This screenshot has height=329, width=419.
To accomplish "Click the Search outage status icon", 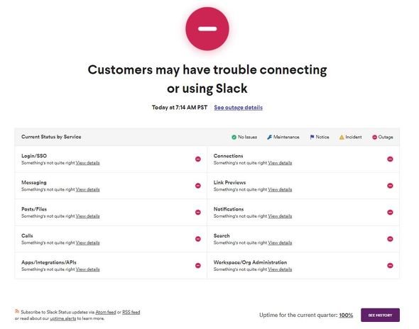I will pyautogui.click(x=390, y=239).
